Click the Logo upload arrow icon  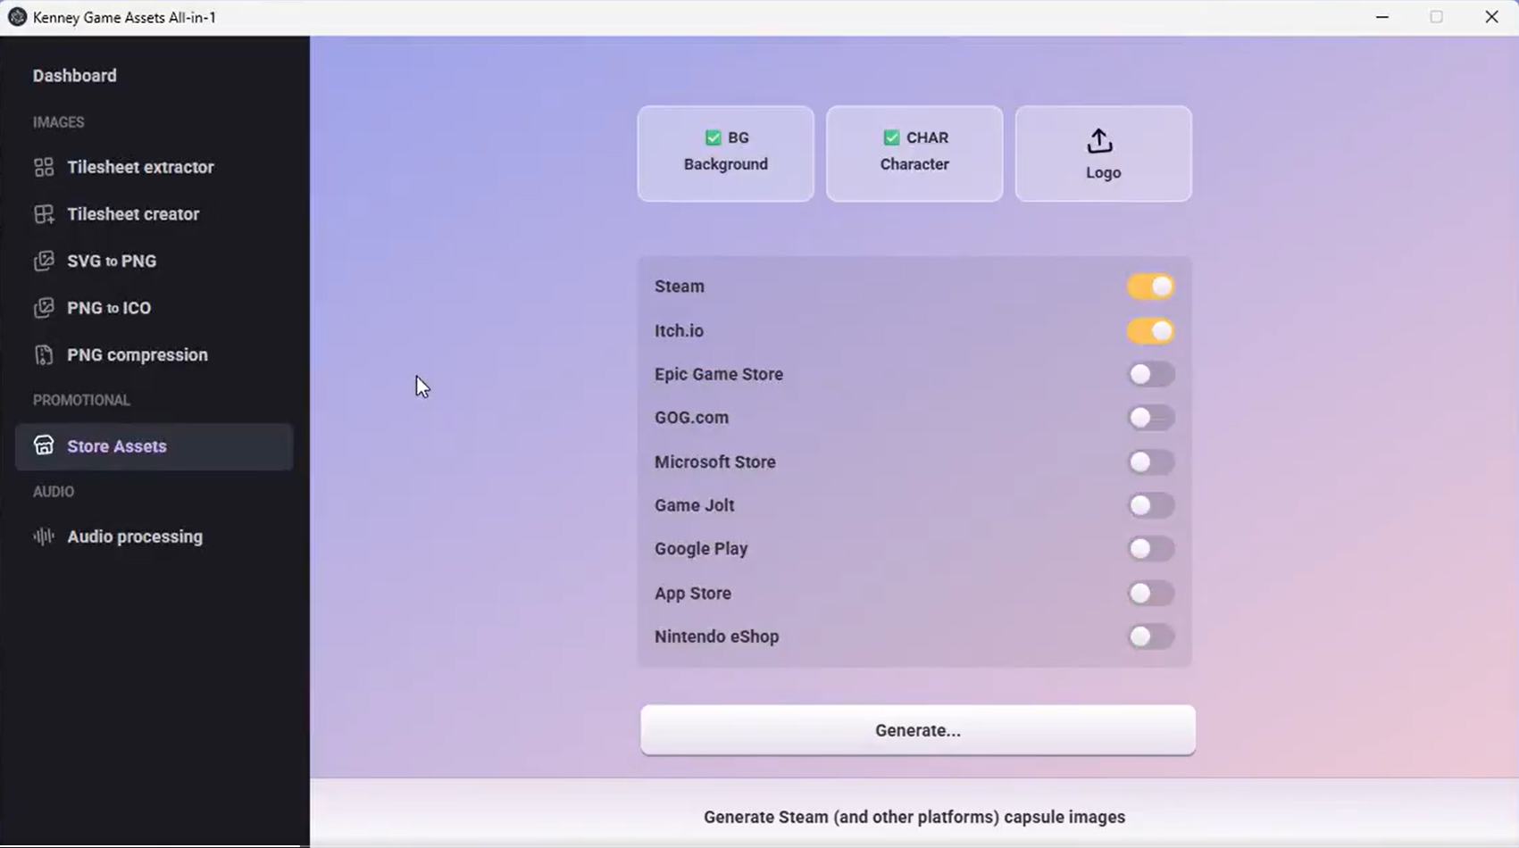tap(1099, 141)
